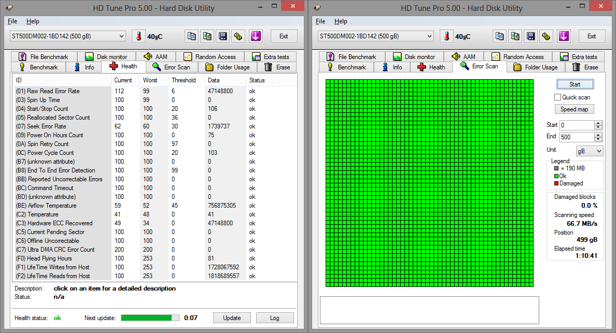616x333 pixels.
Task: Select the Health tab in left window
Action: pyautogui.click(x=123, y=66)
